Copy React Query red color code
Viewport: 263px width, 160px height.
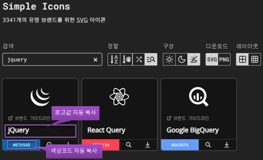coord(101,145)
